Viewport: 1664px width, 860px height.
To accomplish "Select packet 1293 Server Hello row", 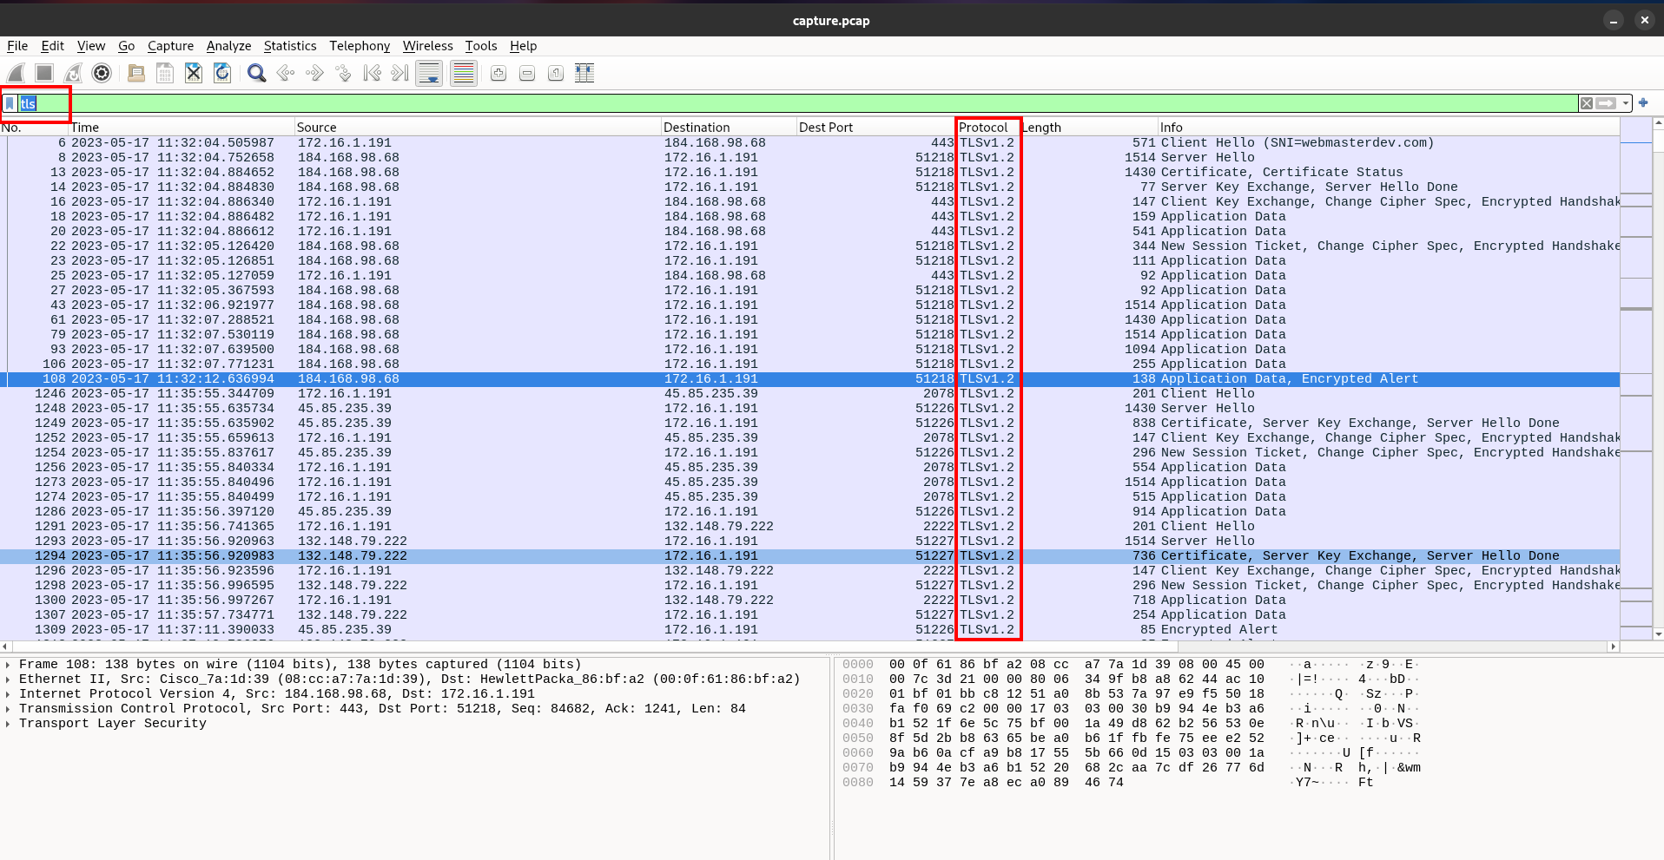I will point(809,542).
